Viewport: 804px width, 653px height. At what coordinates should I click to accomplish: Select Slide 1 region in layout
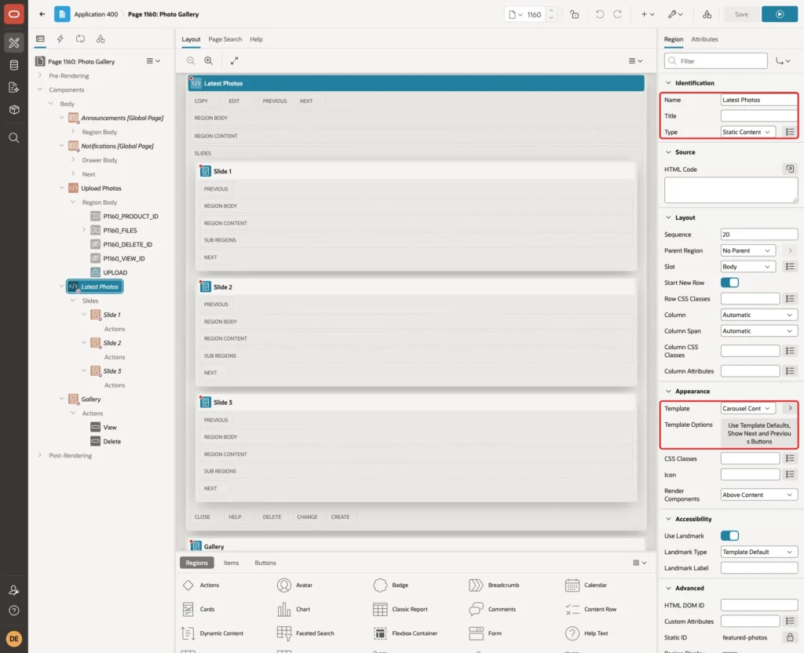(x=416, y=171)
